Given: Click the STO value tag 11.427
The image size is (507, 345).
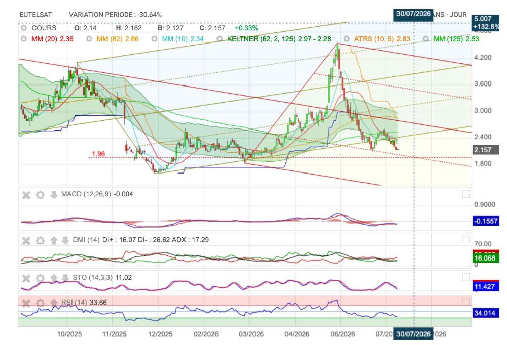Looking at the screenshot, I should pyautogui.click(x=486, y=287).
